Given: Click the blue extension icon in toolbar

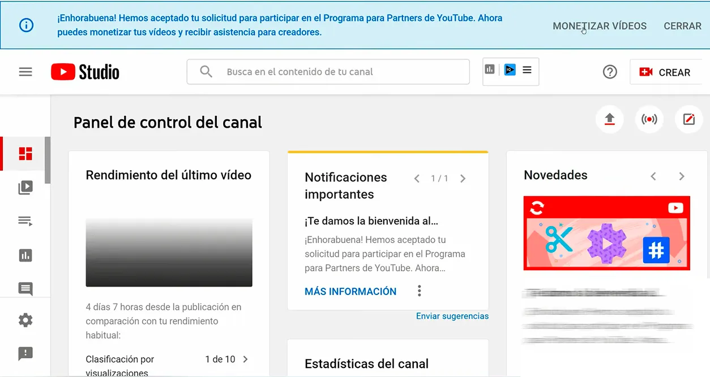Looking at the screenshot, I should 510,70.
